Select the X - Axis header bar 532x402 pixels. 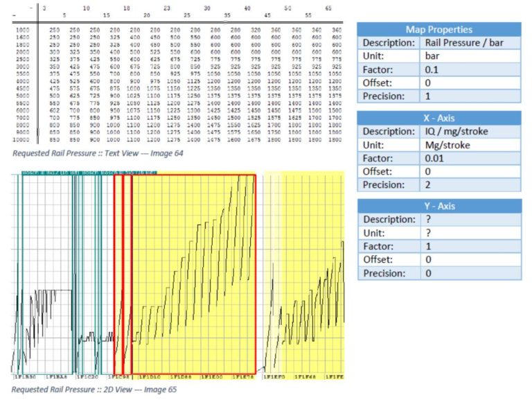point(438,118)
